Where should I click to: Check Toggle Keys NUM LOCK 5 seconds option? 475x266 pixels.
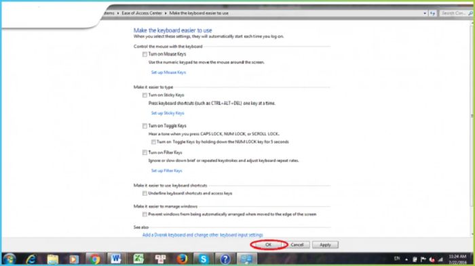pos(153,141)
